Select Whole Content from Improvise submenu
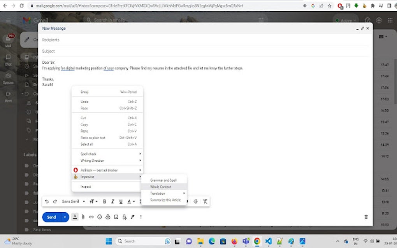397x248 pixels. tap(160, 187)
